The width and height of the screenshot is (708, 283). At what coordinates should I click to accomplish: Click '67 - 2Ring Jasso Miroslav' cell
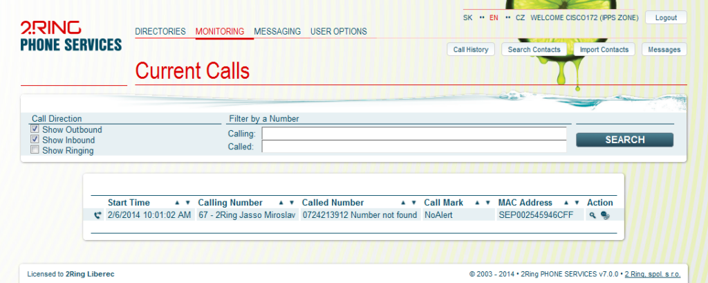[247, 215]
